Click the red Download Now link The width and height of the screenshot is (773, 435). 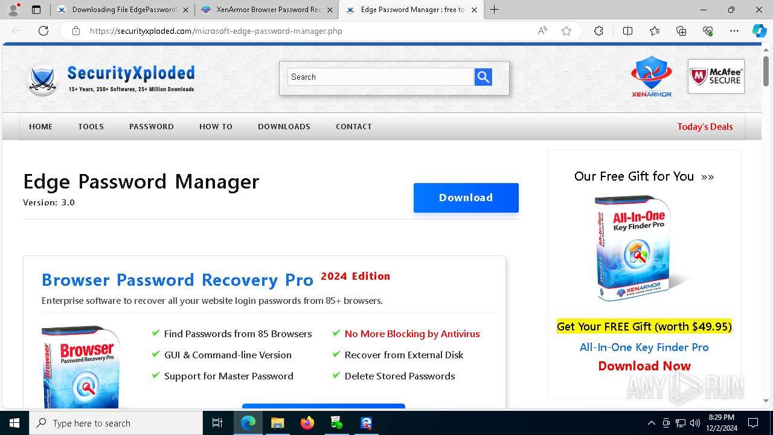tap(644, 366)
